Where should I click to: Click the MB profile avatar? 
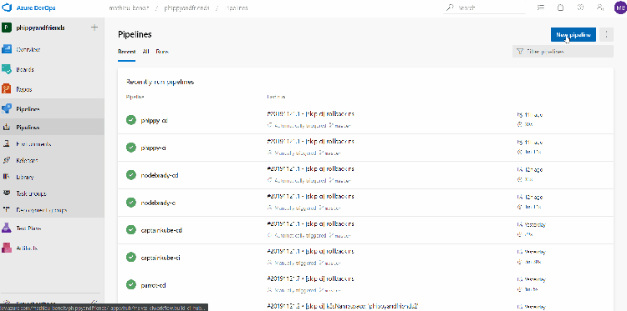(x=620, y=8)
